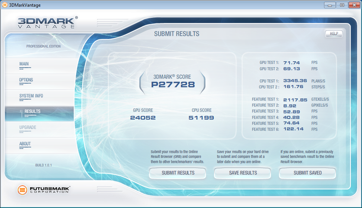Screen dimensions: 362x208
Task: Click the Submit Saved button
Action: (x=307, y=173)
